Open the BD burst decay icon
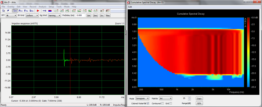Screen dimensions: 262x107 coord(95,11)
